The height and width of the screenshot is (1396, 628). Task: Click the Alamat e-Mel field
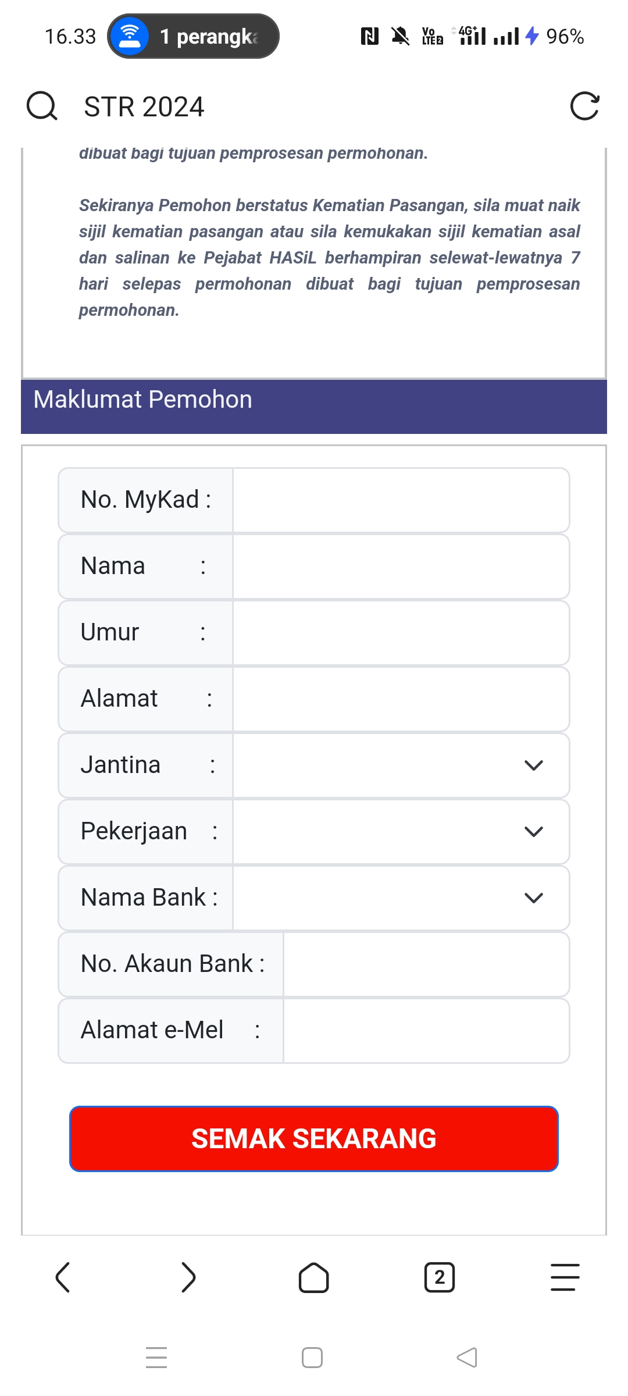click(x=426, y=1031)
